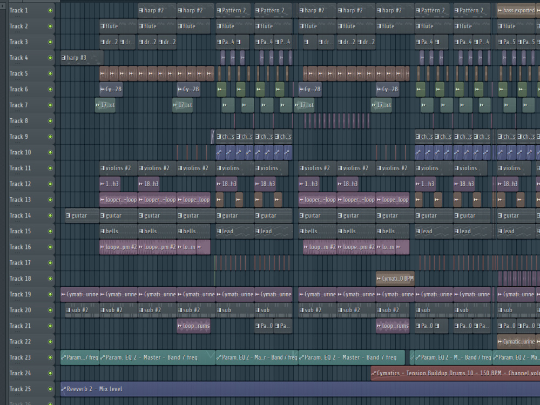The image size is (540, 405).
Task: Select the Cymatics Tension Buildup Drums automation clip
Action: [455, 373]
